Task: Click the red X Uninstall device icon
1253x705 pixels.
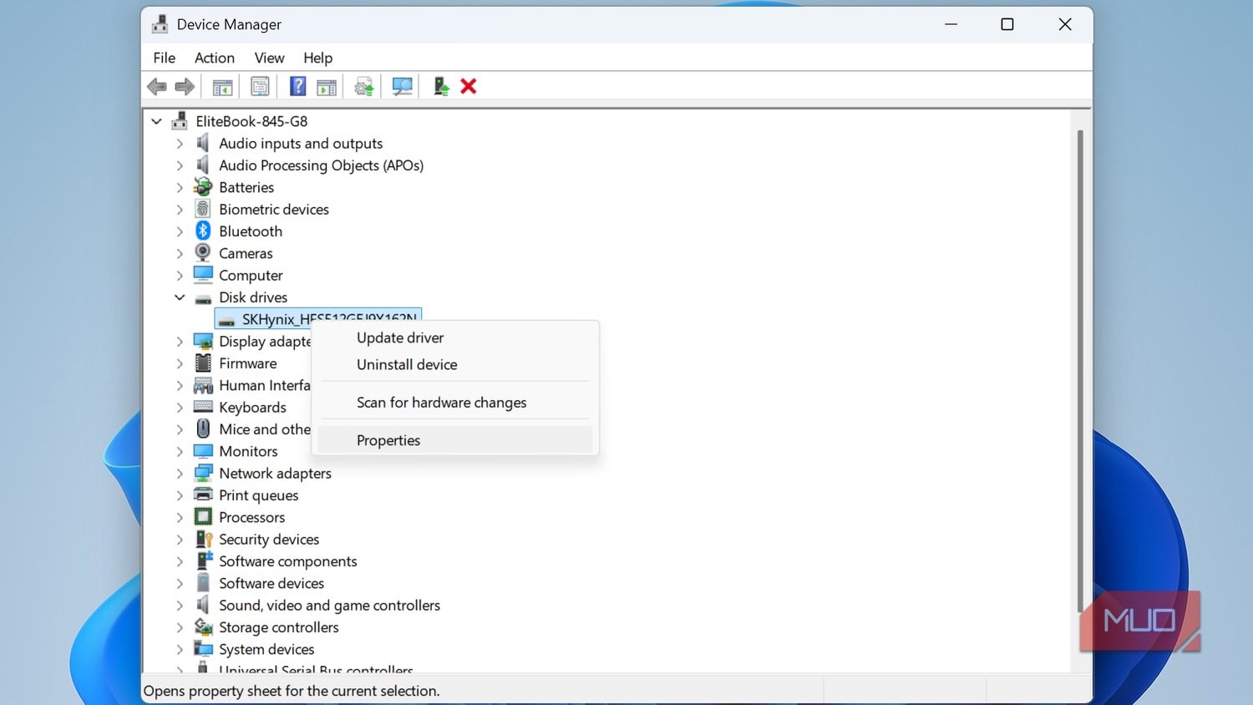Action: tap(469, 86)
